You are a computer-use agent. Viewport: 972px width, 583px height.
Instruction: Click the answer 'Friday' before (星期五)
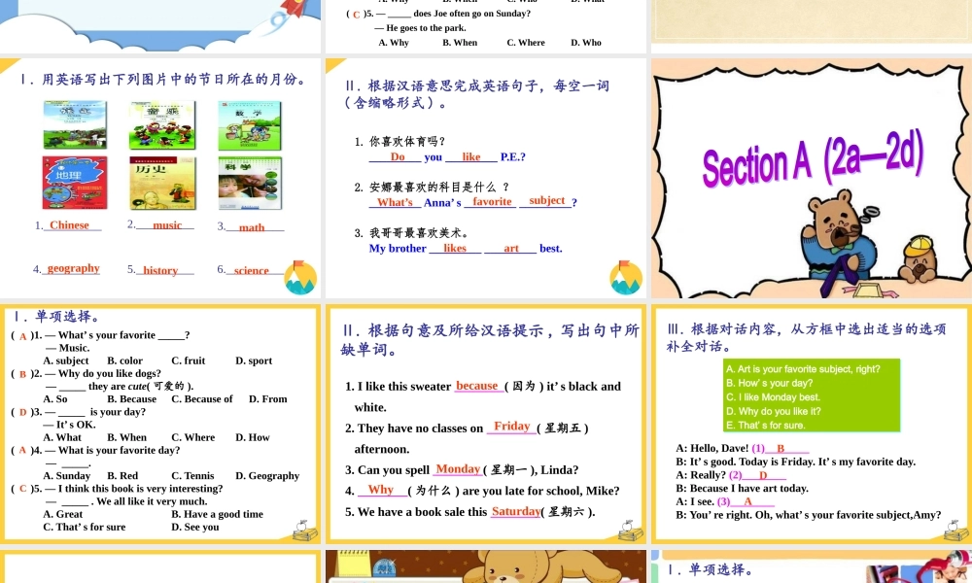point(512,427)
